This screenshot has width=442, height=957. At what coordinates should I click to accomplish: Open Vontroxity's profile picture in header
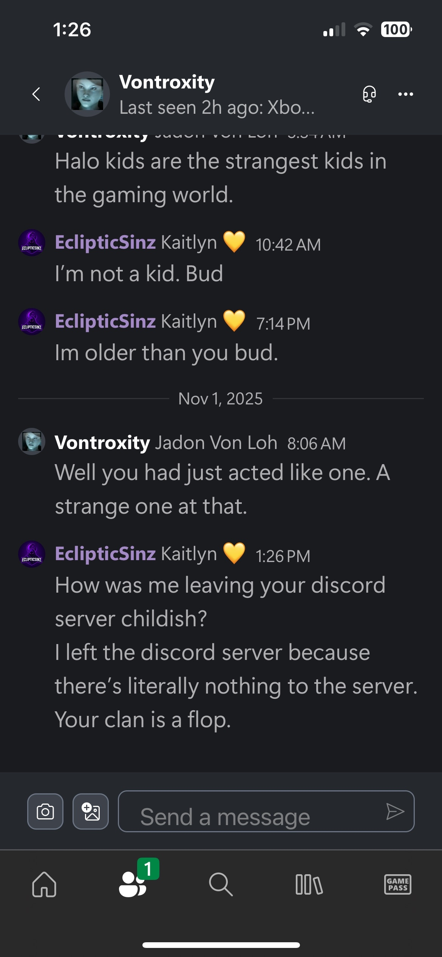coord(87,94)
